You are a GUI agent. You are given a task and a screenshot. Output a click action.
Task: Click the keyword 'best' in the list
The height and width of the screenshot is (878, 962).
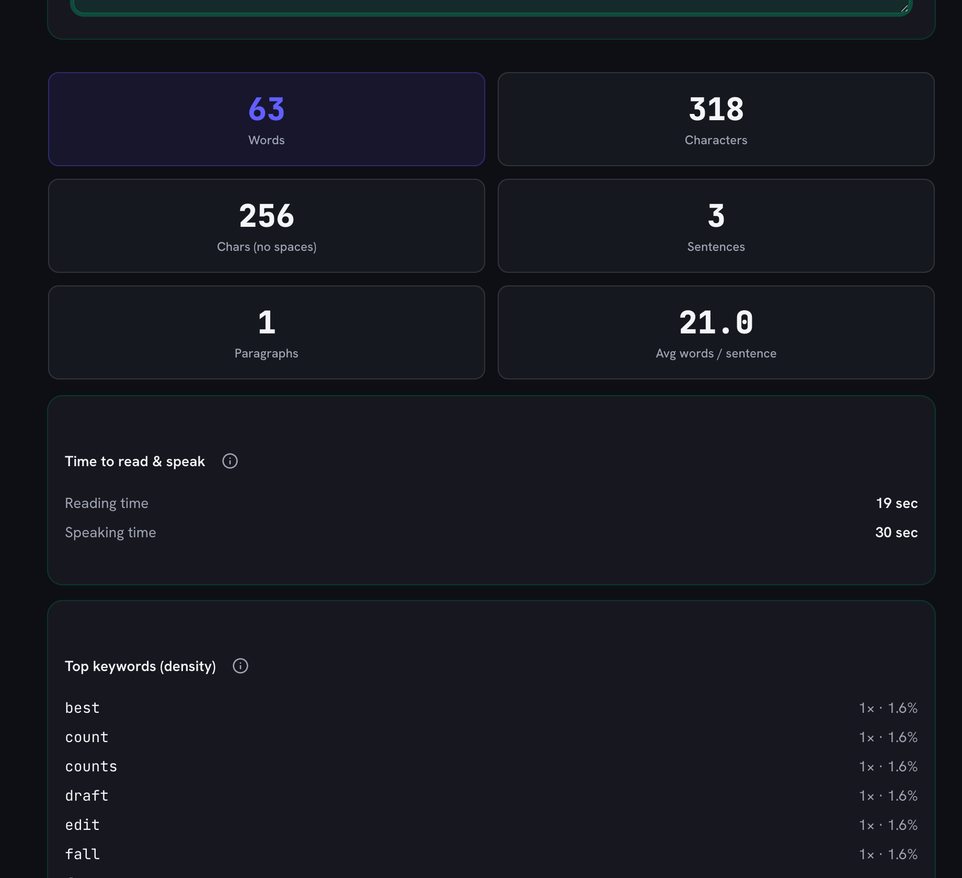click(82, 708)
